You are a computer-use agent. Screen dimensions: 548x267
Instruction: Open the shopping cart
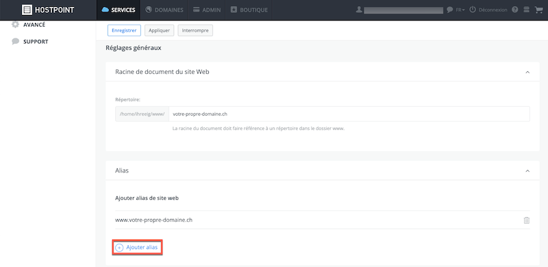pyautogui.click(x=538, y=10)
